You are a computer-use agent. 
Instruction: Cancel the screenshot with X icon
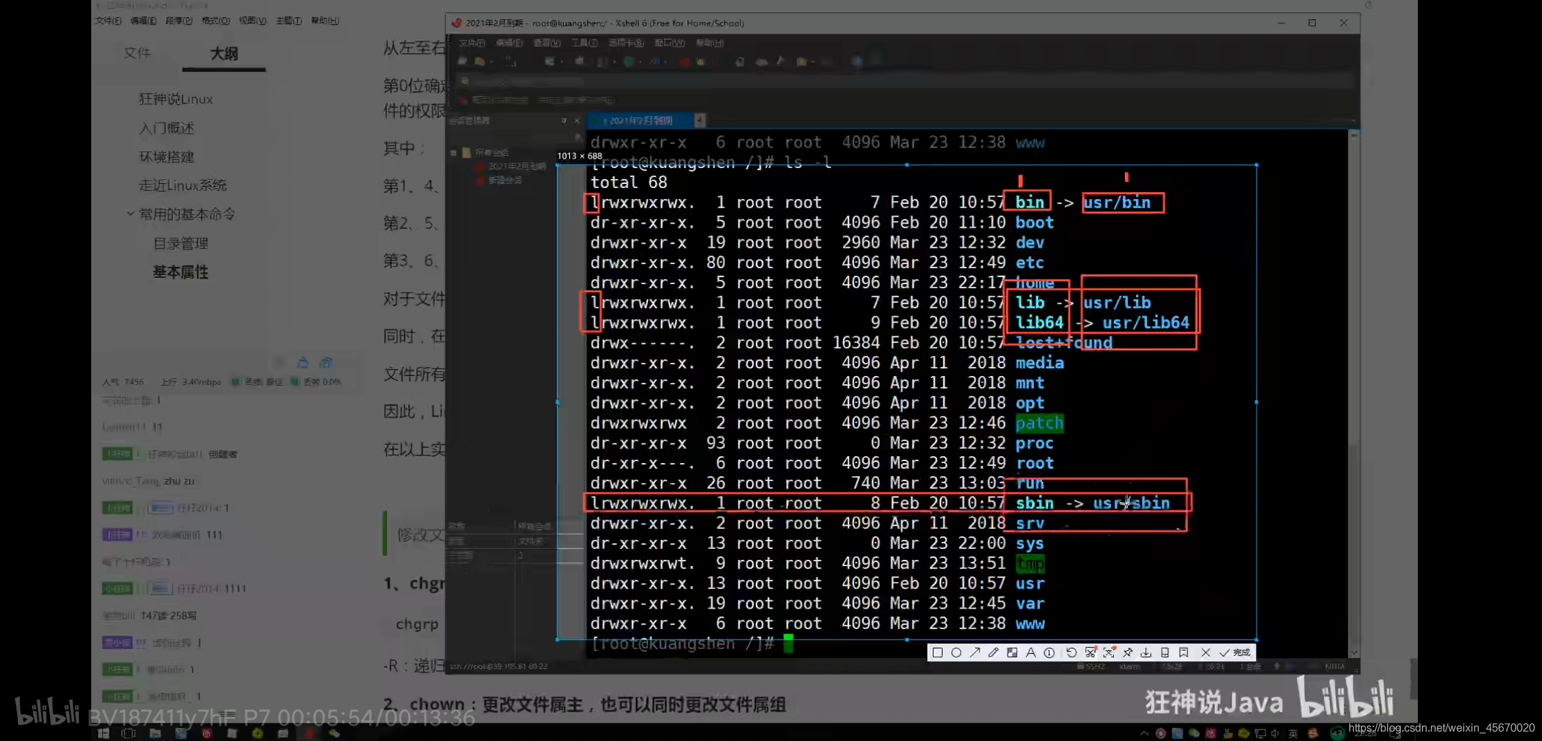[1206, 652]
